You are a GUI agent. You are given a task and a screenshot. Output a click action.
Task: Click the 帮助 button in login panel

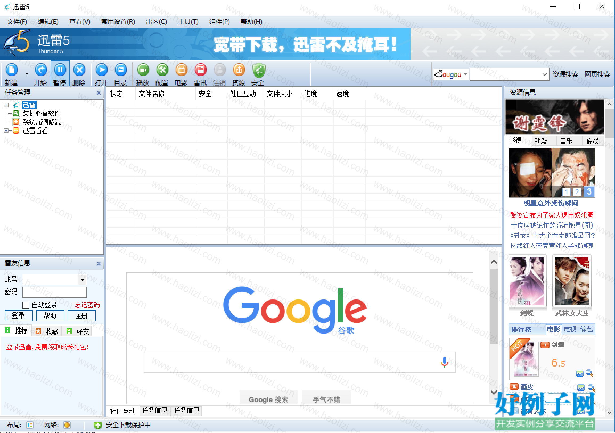50,316
